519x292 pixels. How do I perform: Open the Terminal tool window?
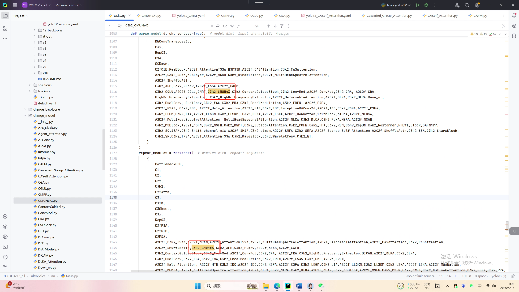(x=5, y=247)
